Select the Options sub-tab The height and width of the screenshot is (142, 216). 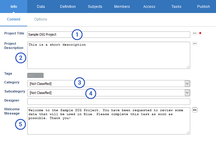(41, 19)
